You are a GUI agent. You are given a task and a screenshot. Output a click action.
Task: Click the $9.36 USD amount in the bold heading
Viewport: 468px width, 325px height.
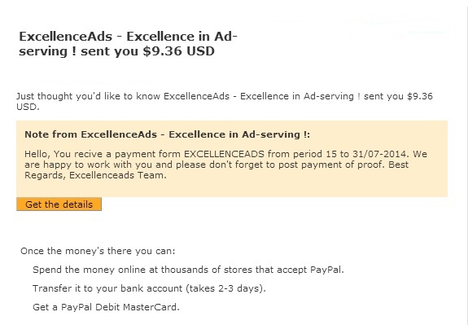[x=178, y=51]
